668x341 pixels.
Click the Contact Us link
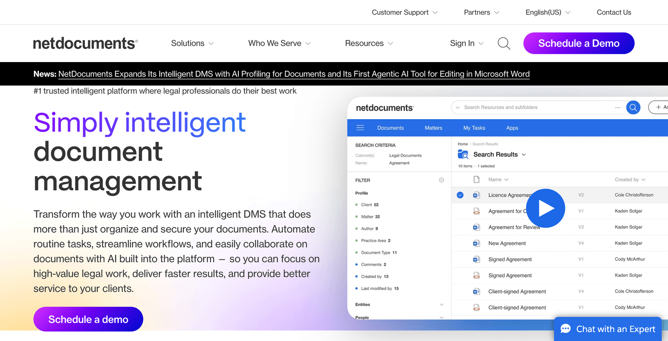tap(614, 13)
